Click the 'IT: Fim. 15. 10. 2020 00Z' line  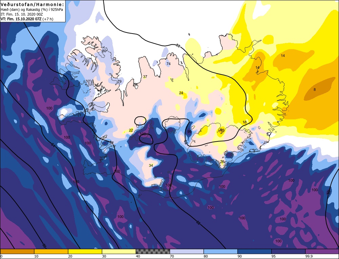point(22,14)
